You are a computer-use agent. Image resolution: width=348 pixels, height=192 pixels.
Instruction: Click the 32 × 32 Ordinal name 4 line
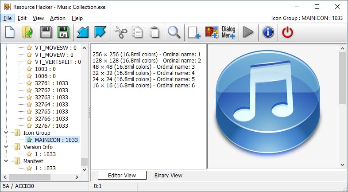[x=143, y=73]
